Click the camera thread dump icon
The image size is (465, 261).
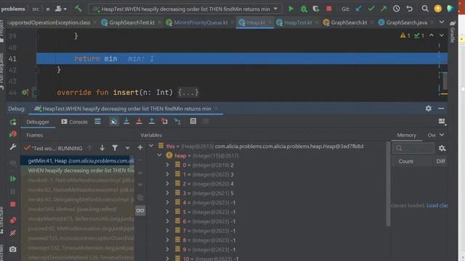coord(13,249)
